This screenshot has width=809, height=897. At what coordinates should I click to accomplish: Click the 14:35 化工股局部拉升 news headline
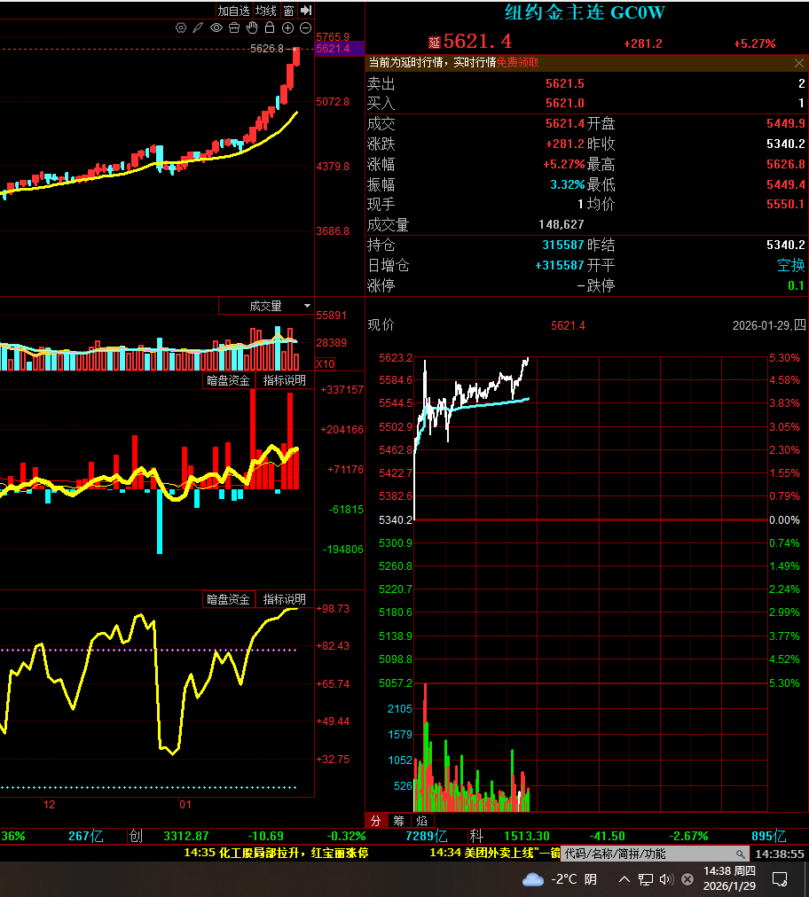click(276, 853)
